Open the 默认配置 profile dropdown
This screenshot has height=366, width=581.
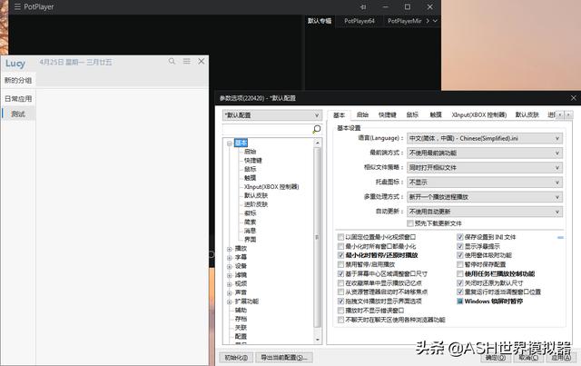[x=272, y=115]
